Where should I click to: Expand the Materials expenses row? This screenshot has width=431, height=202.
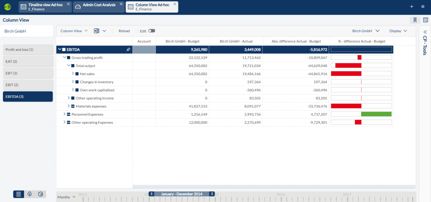click(x=69, y=106)
